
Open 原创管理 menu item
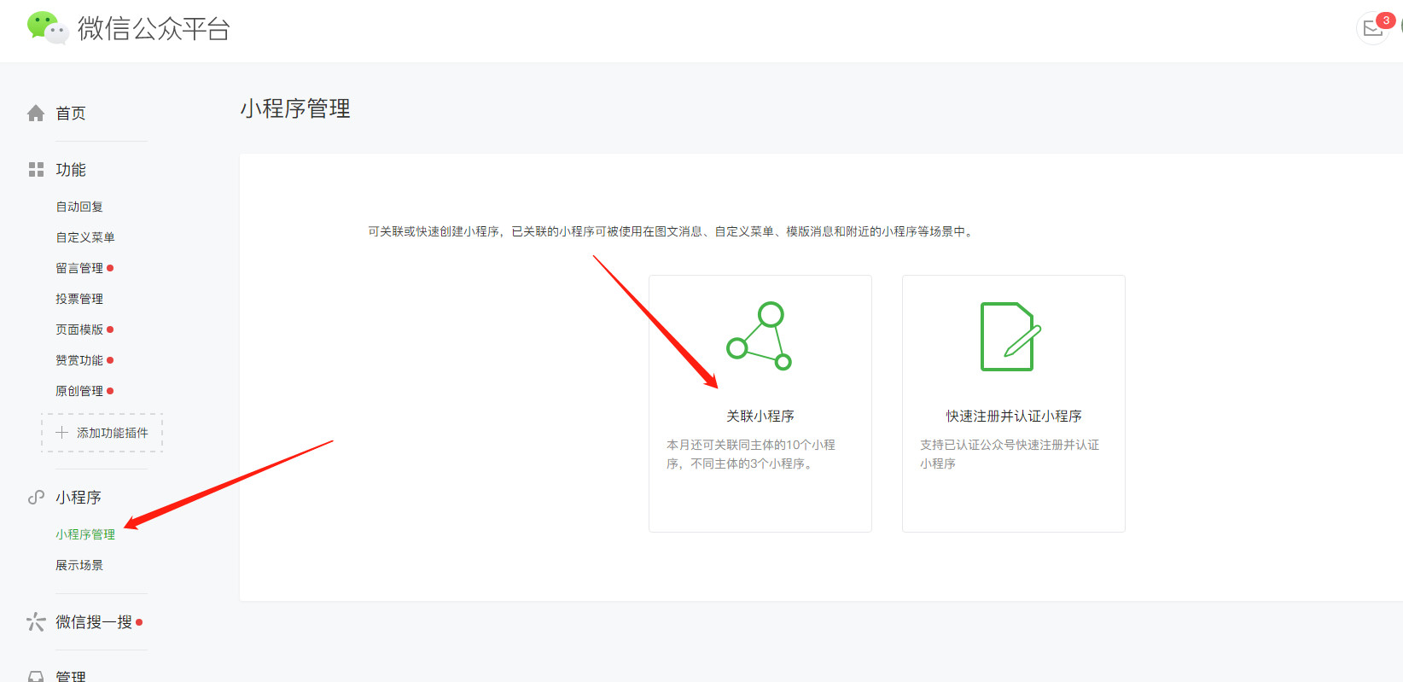(79, 391)
